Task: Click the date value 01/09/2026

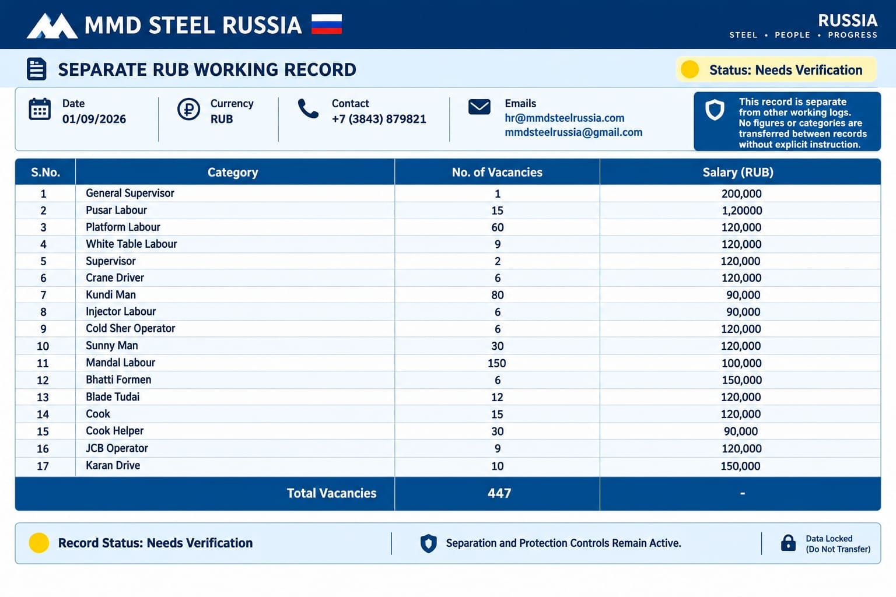Action: tap(94, 119)
